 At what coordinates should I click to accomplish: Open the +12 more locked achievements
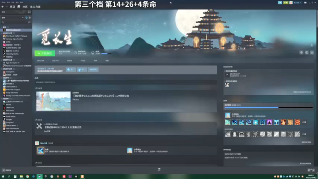(304, 134)
